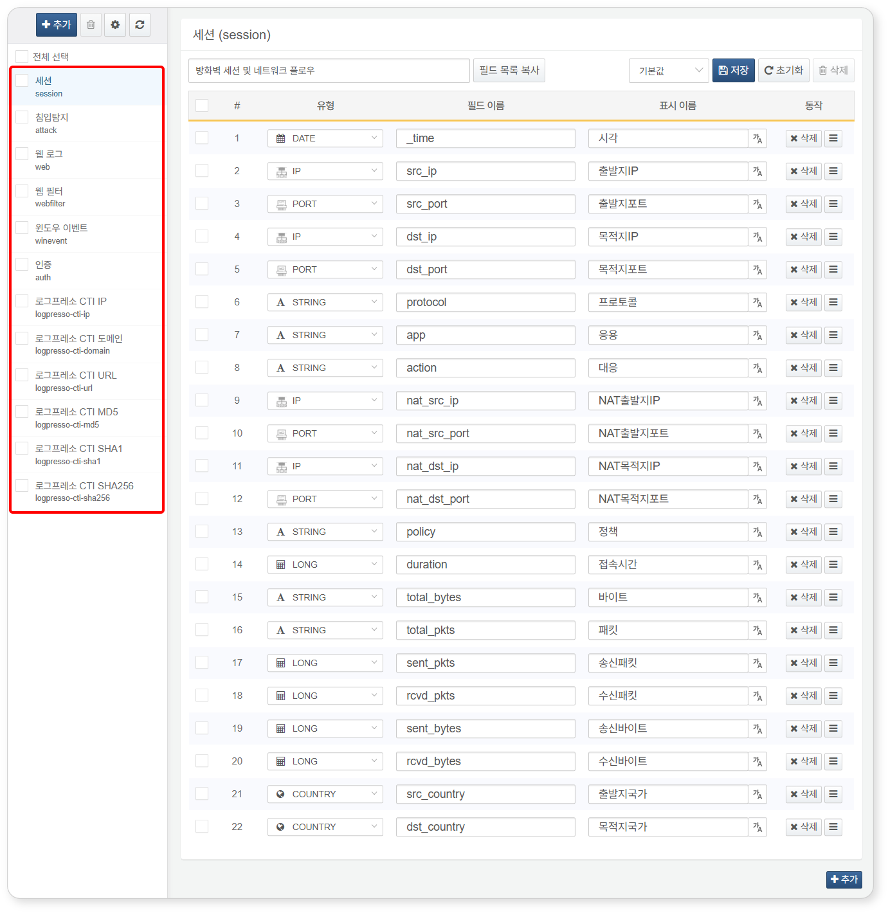The width and height of the screenshot is (888, 913).
Task: Click the 초기화 reset button
Action: (784, 70)
